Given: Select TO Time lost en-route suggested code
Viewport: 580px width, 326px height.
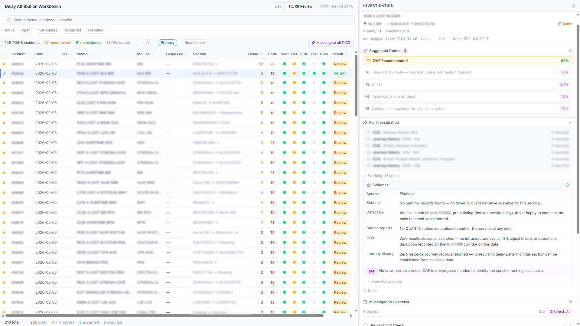Looking at the screenshot, I should pyautogui.click(x=468, y=72).
